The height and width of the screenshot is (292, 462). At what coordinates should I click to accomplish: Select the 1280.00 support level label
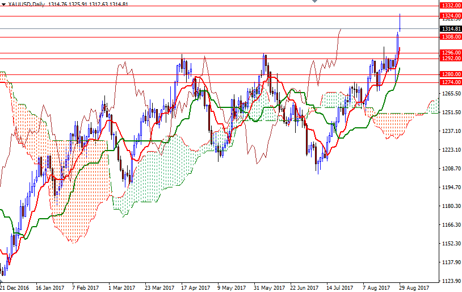tap(450, 74)
